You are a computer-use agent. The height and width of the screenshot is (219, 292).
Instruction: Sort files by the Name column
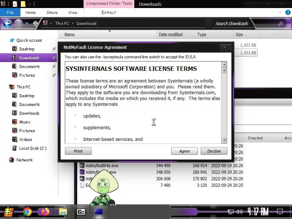click(x=108, y=35)
